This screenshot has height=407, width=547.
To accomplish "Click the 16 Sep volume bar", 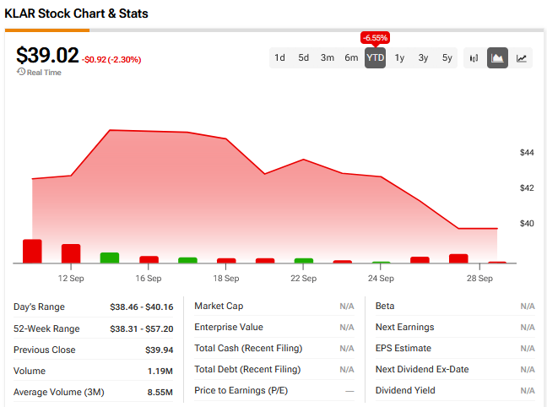I will coord(149,259).
